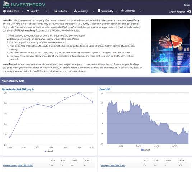Image resolution: width=192 pixels, height=172 pixels.
Task: Open the Country menu
Action: click(34, 11)
